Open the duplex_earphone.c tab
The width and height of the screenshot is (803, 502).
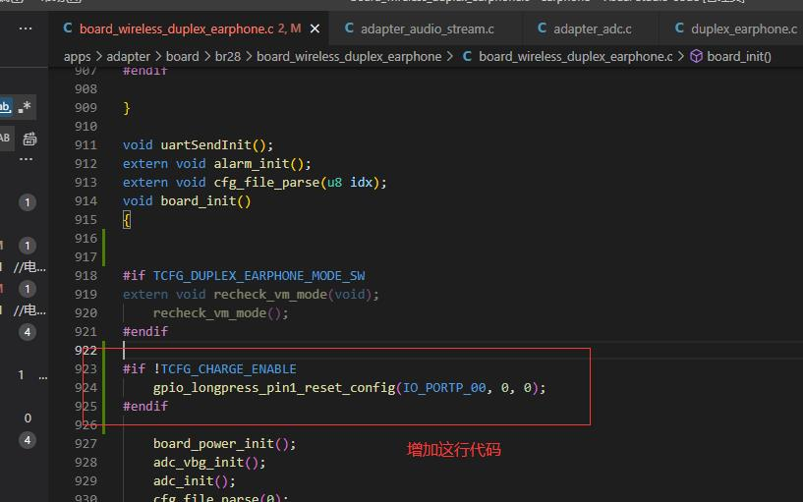pos(737,29)
